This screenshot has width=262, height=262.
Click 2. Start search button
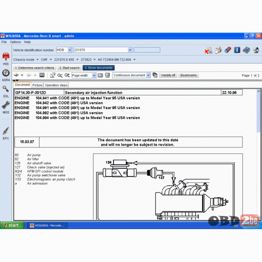(70, 68)
